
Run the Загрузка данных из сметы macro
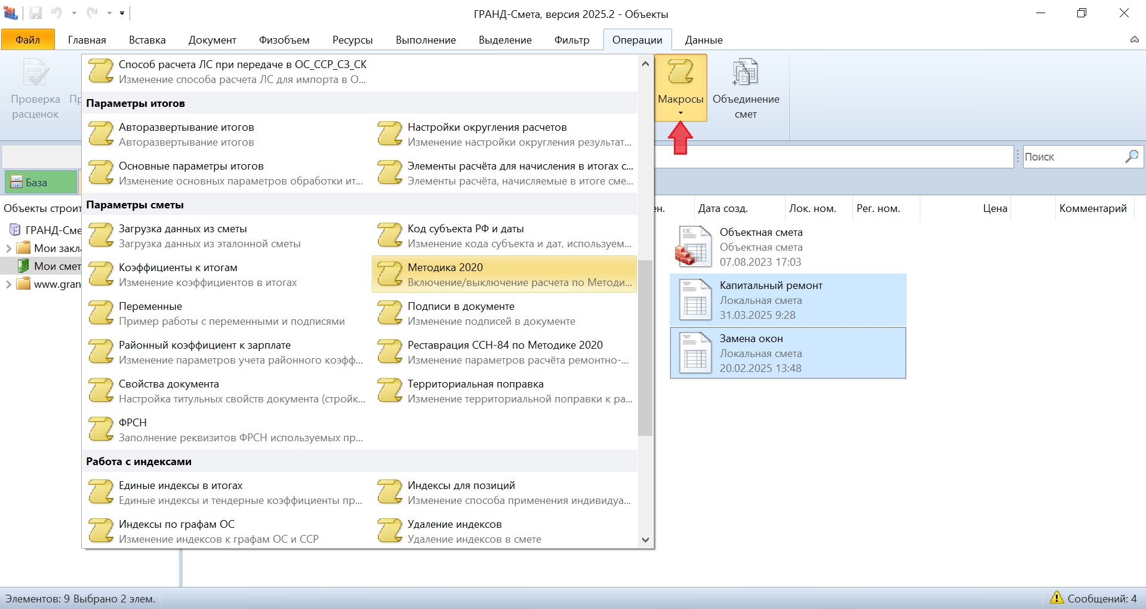[227, 236]
